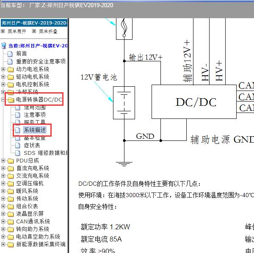Click the 电动真空助力系统 folder icon
The height and width of the screenshot is (253, 254).
click(11, 237)
